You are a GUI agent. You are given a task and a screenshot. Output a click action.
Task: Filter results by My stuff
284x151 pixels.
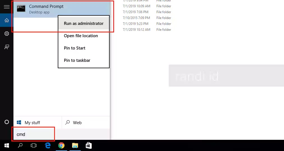click(x=38, y=123)
